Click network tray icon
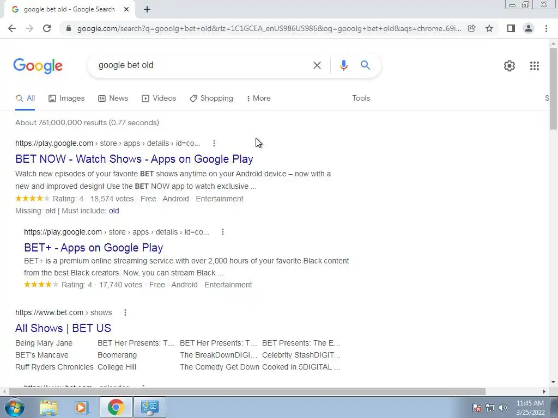The height and width of the screenshot is (418, 558). coord(490,408)
